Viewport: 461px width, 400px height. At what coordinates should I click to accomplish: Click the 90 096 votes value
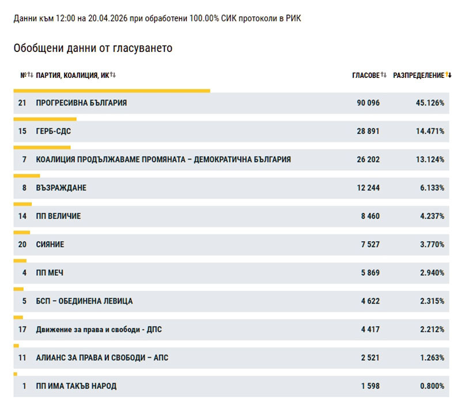(x=368, y=103)
